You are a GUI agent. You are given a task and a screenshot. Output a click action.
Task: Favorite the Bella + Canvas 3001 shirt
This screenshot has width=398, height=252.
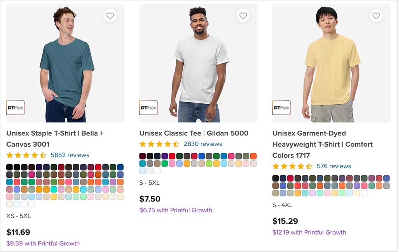point(110,16)
